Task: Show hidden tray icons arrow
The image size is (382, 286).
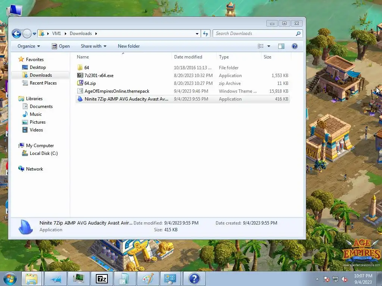Action: pos(317,279)
